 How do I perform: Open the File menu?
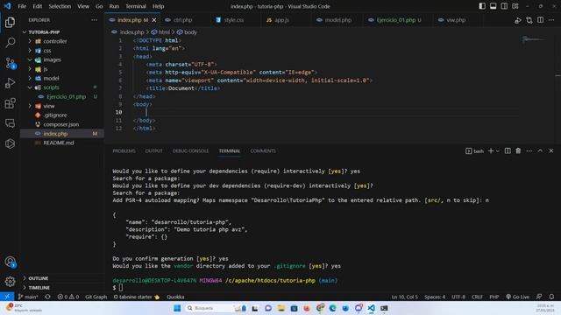coord(22,6)
